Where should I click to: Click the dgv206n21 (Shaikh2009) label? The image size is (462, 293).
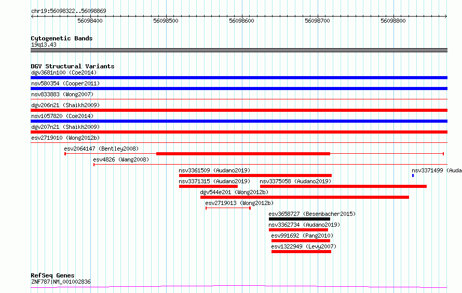coord(65,105)
